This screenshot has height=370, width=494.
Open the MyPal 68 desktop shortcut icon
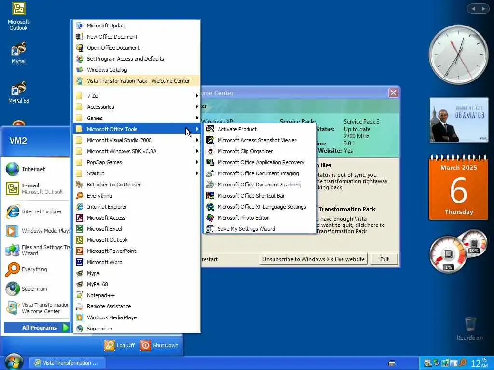[x=18, y=92]
